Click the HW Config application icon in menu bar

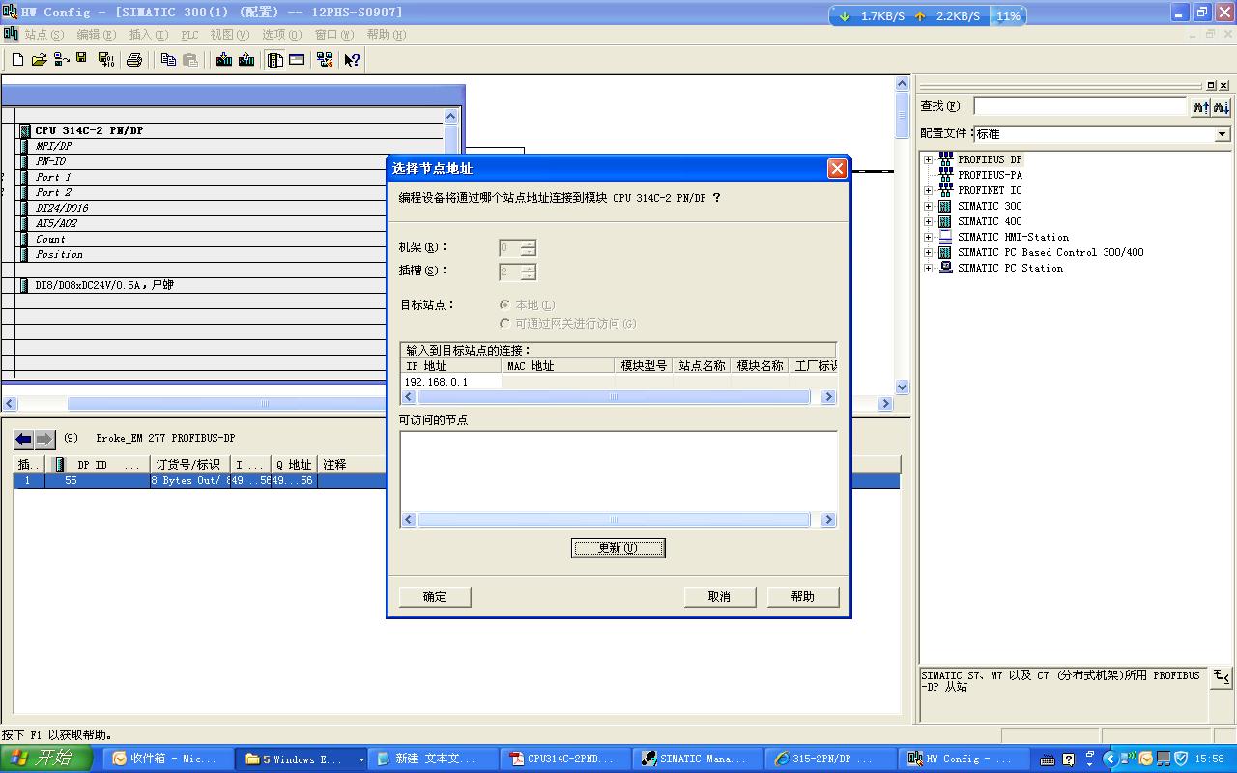coord(11,34)
